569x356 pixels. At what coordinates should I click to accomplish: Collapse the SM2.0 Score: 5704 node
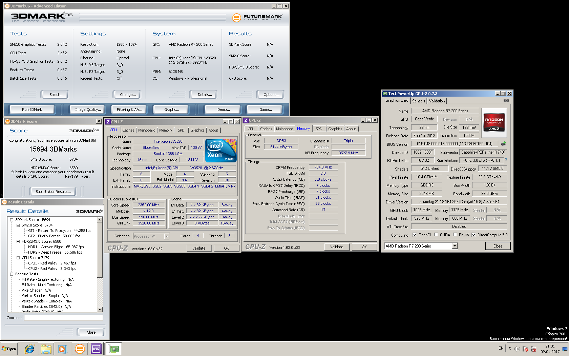pyautogui.click(x=18, y=225)
